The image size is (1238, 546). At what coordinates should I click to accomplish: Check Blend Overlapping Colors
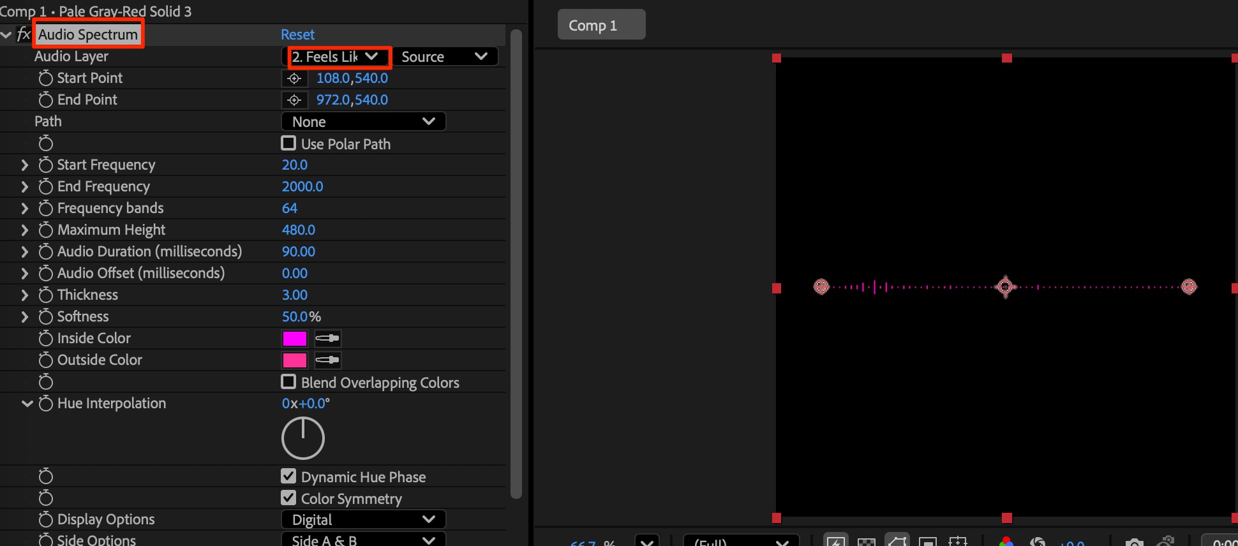(288, 382)
